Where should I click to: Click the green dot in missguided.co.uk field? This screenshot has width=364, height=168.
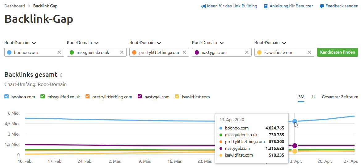point(72,52)
